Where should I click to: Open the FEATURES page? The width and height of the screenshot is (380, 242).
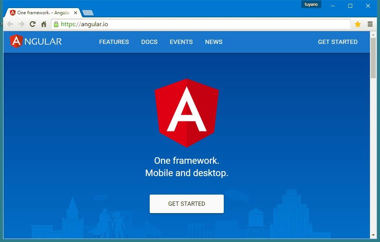click(114, 42)
